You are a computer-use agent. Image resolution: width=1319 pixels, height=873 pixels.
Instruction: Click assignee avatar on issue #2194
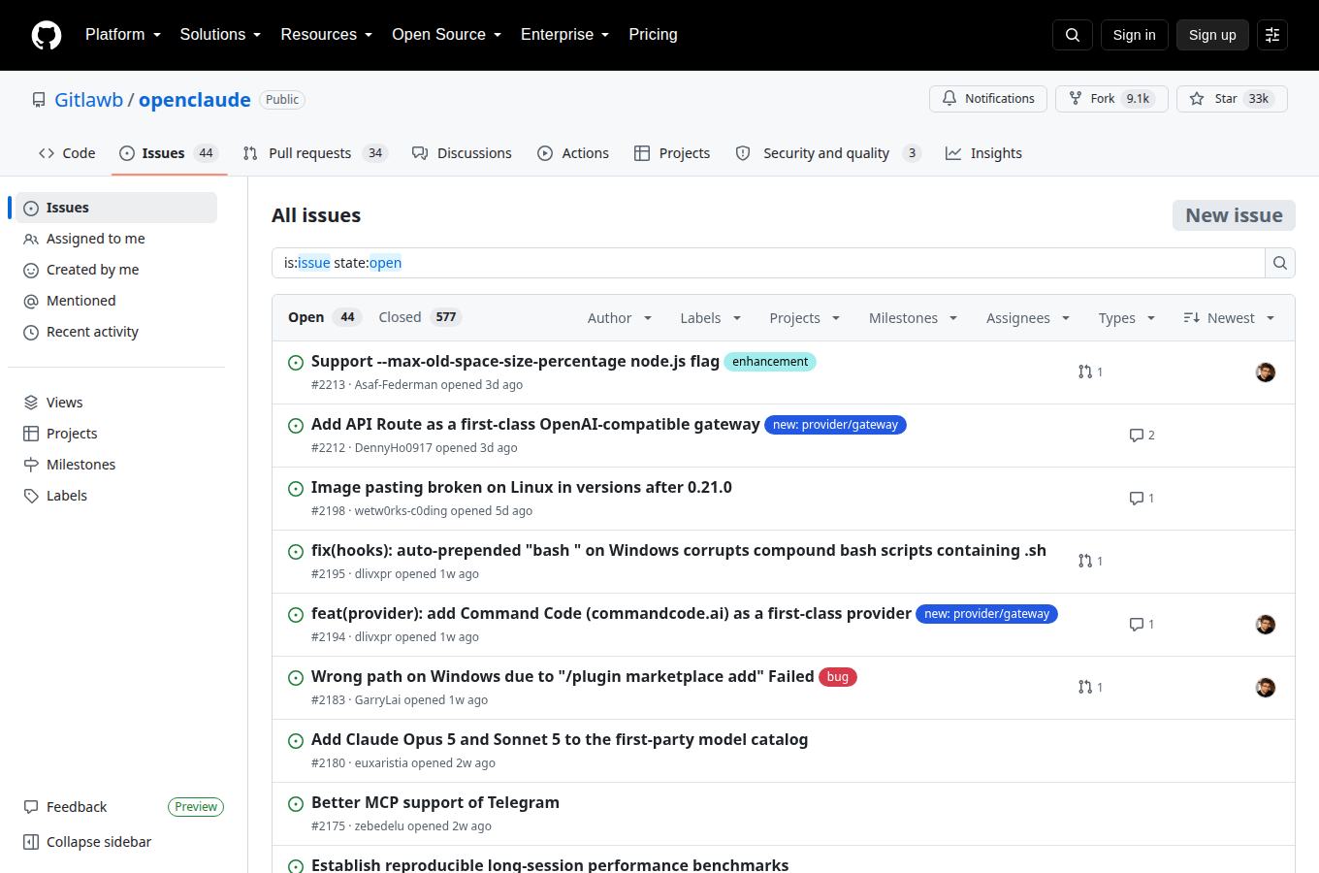point(1266,625)
